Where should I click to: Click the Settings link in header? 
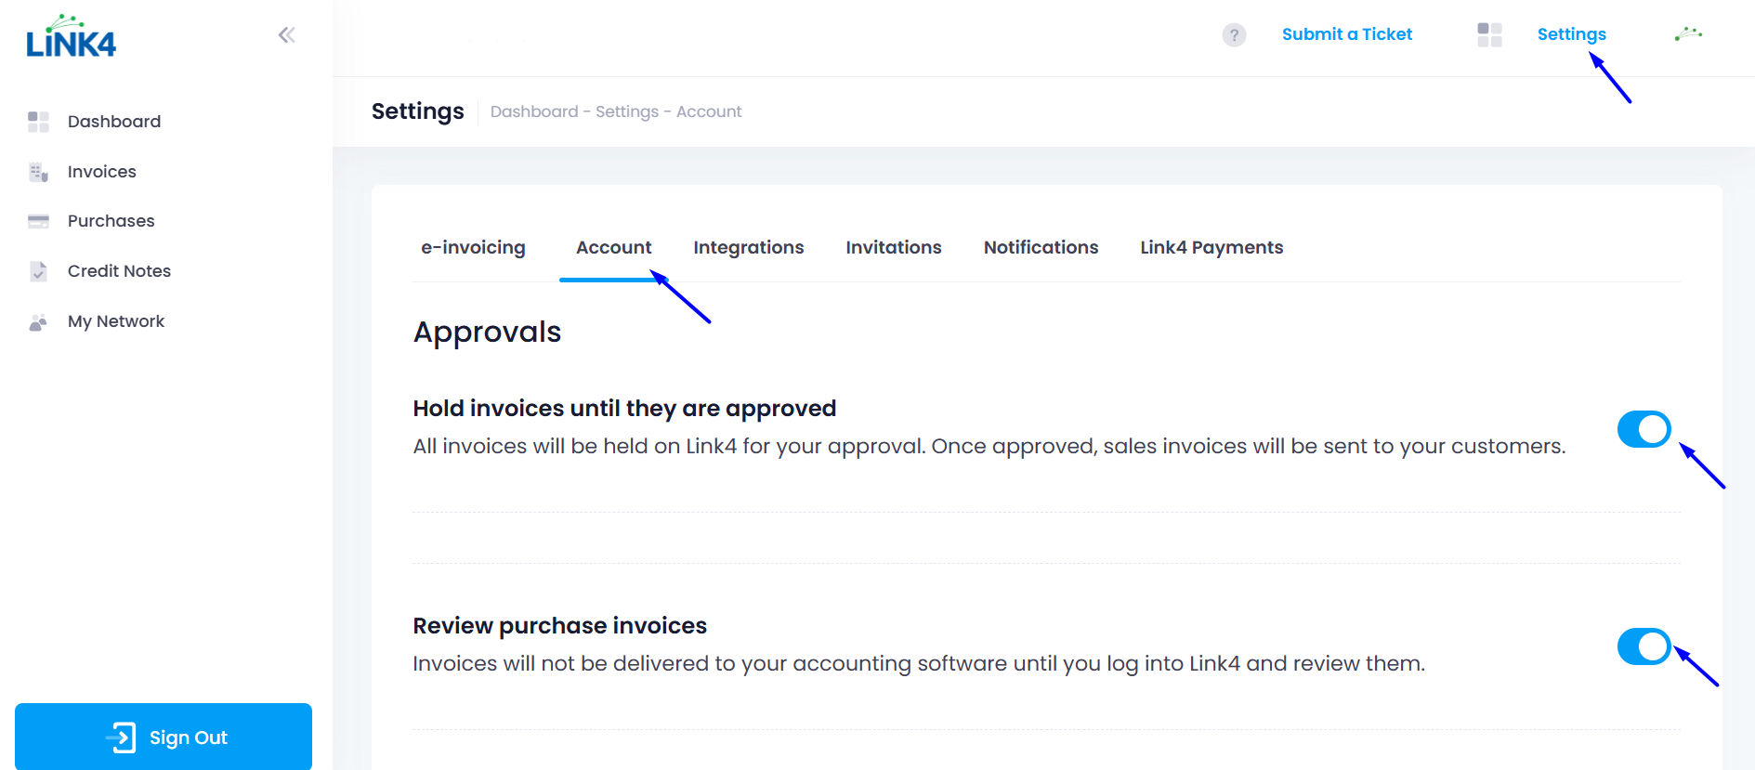coord(1571,34)
